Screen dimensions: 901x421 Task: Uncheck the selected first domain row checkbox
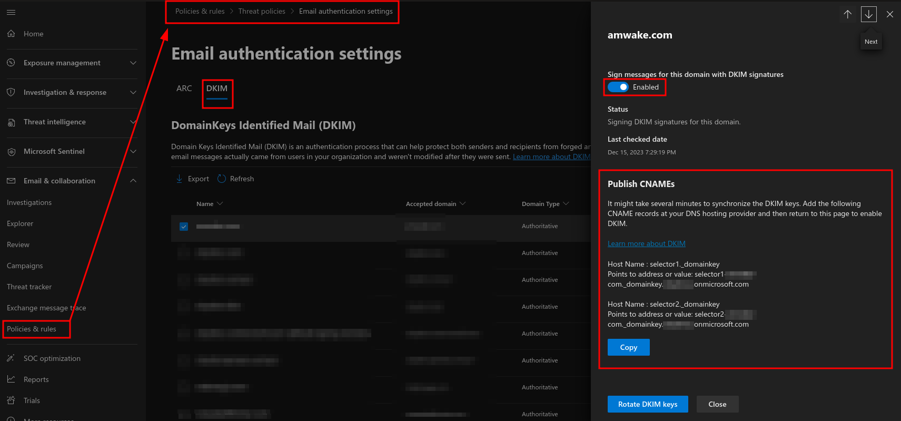click(184, 227)
